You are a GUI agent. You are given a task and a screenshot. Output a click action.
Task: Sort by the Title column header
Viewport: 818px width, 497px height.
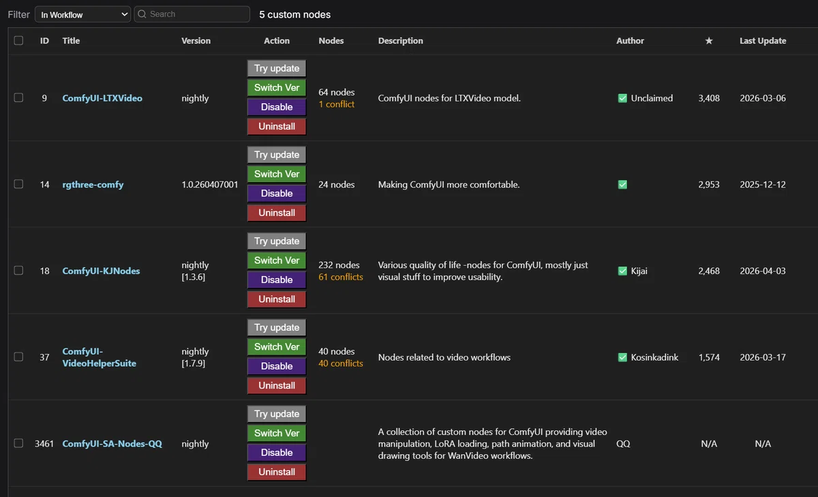[x=71, y=41]
